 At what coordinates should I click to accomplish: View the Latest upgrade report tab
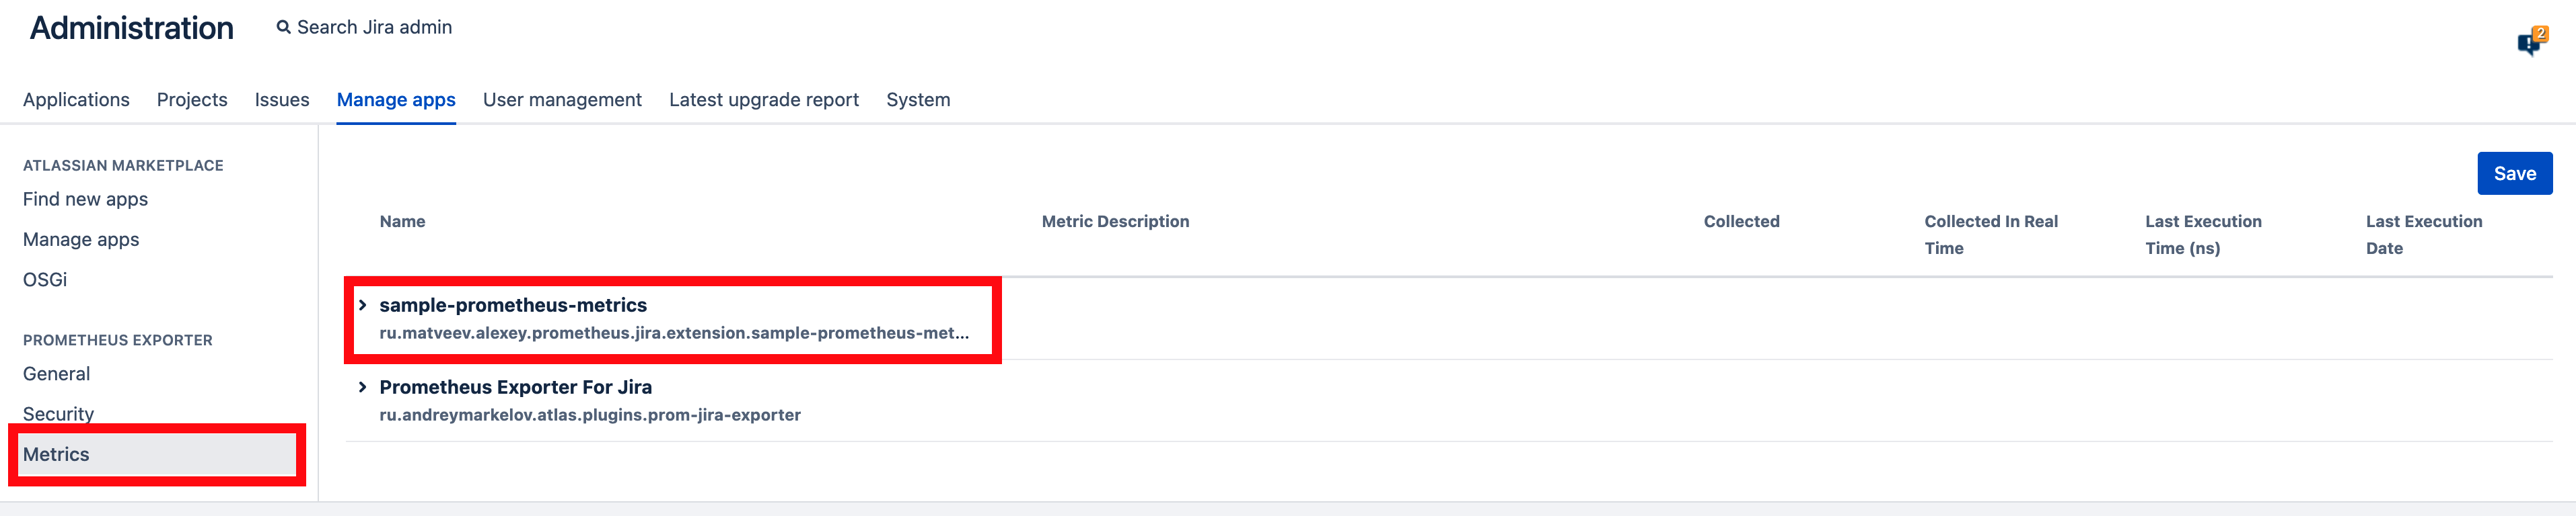click(x=764, y=100)
